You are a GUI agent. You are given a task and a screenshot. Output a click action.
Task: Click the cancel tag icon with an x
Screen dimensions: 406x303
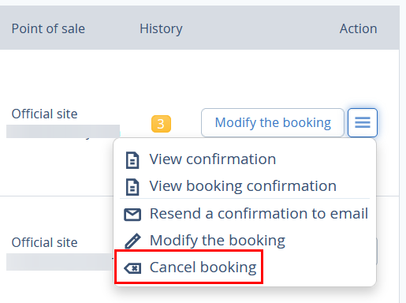pos(132,268)
